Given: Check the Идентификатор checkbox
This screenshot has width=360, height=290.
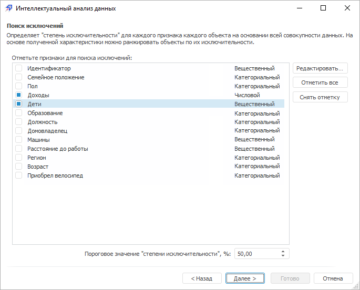Looking at the screenshot, I should [x=19, y=68].
